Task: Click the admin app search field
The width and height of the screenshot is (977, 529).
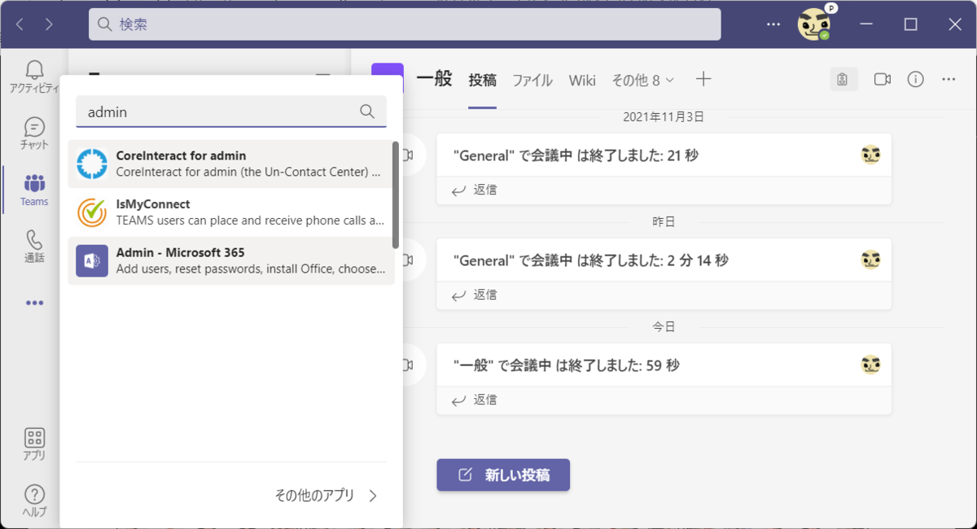Action: (231, 111)
